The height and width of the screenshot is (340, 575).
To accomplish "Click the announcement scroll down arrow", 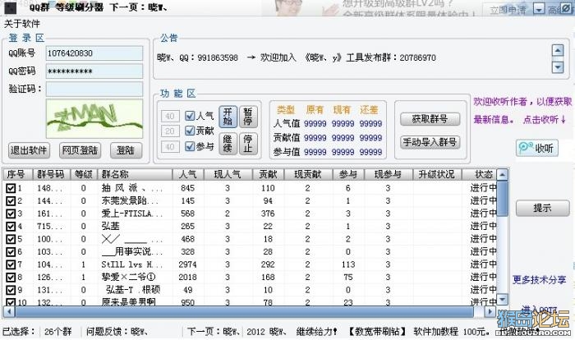I will coord(558,67).
